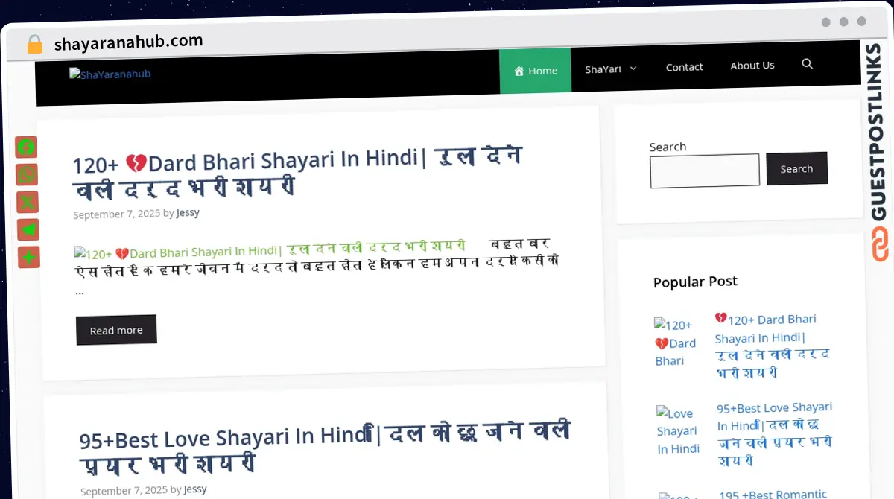This screenshot has height=499, width=894.
Task: Click the author link Jessy
Action: pos(188,212)
